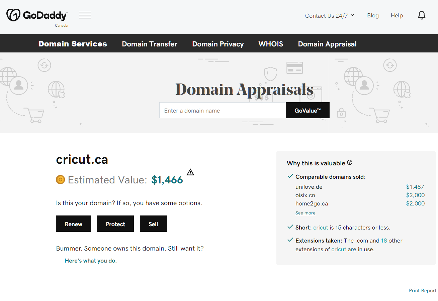Click the Protect button
The width and height of the screenshot is (438, 301).
(x=115, y=224)
